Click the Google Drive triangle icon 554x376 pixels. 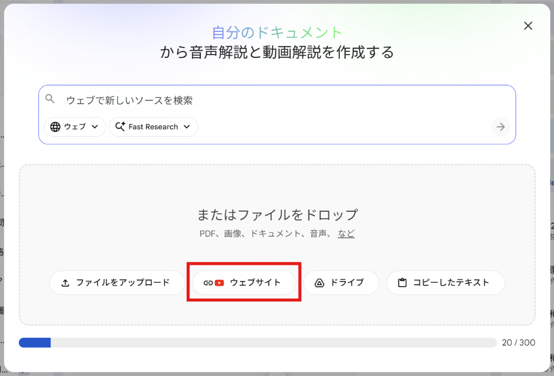tap(319, 283)
